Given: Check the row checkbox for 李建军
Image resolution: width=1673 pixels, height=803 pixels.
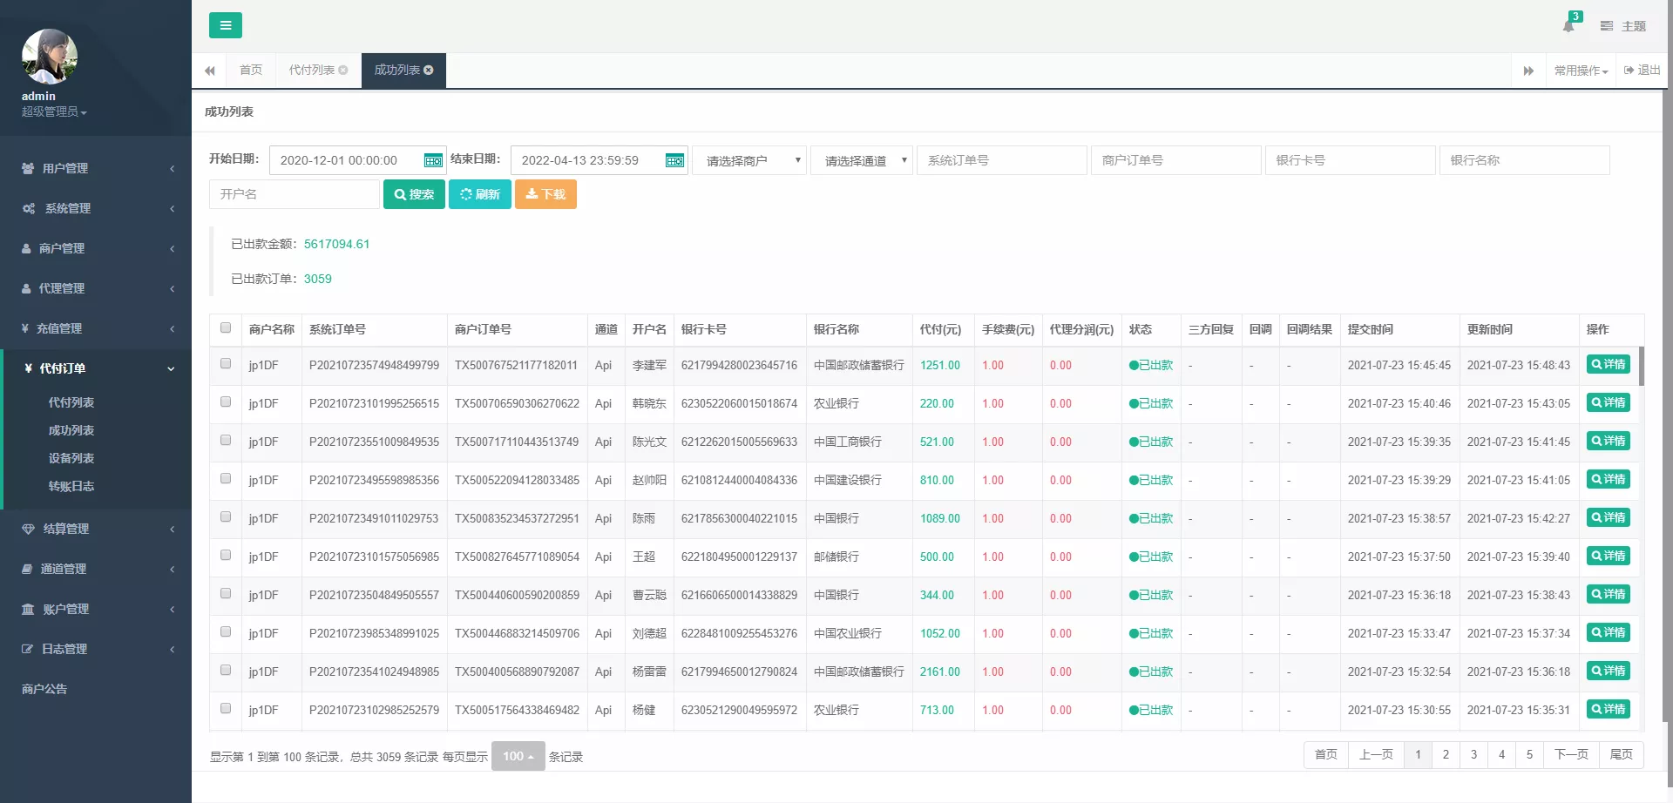Looking at the screenshot, I should [226, 364].
